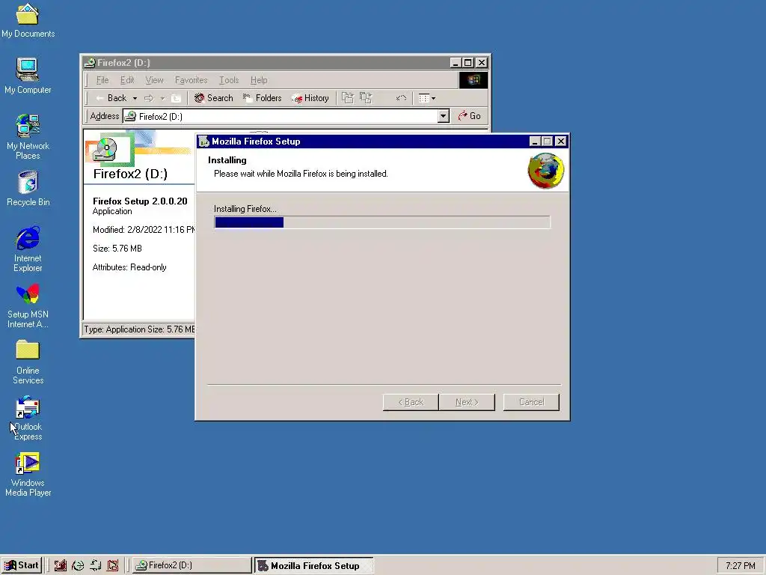Open the Edit menu in Explorer
The height and width of the screenshot is (575, 766).
coord(127,80)
